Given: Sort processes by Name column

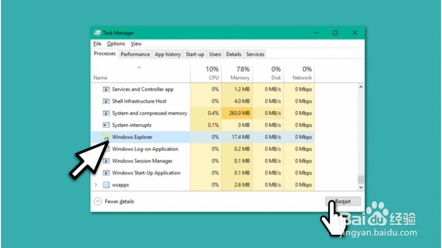Looking at the screenshot, I should (x=100, y=78).
